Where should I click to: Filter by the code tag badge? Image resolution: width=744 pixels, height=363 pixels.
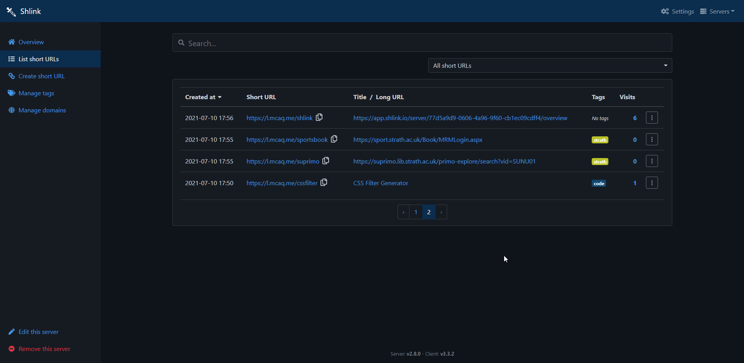click(599, 183)
